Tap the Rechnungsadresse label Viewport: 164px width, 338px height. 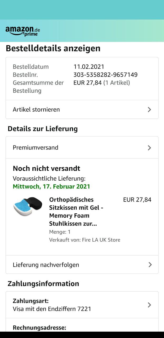pyautogui.click(x=39, y=328)
